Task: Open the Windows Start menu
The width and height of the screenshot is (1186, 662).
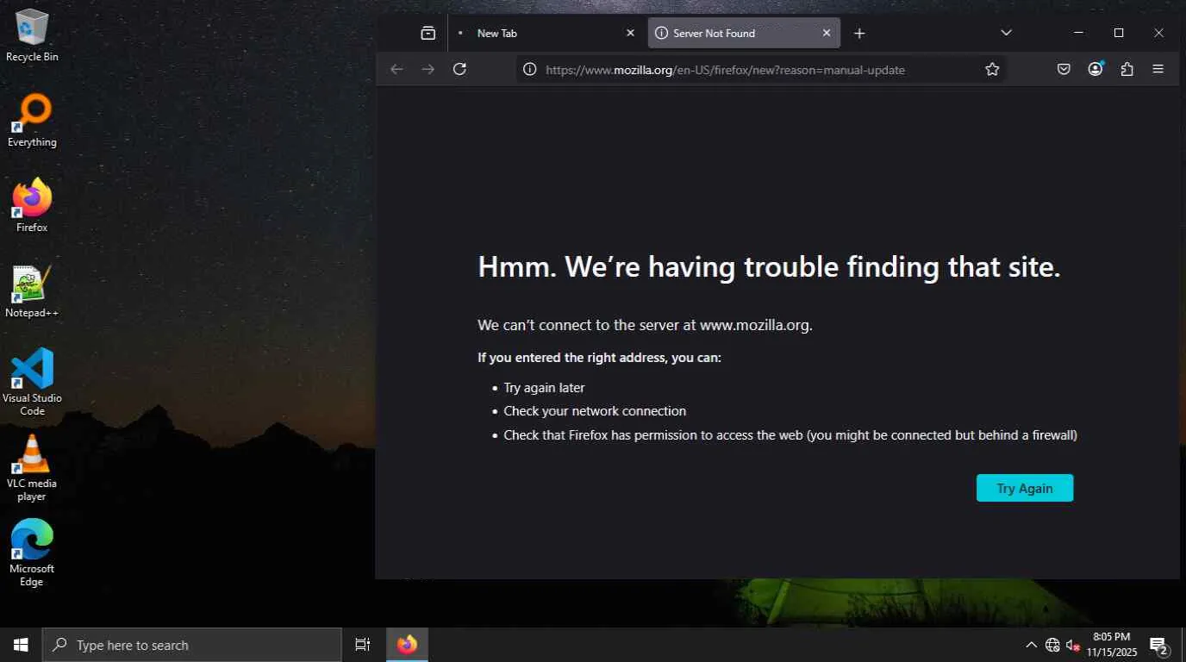Action: pos(21,645)
